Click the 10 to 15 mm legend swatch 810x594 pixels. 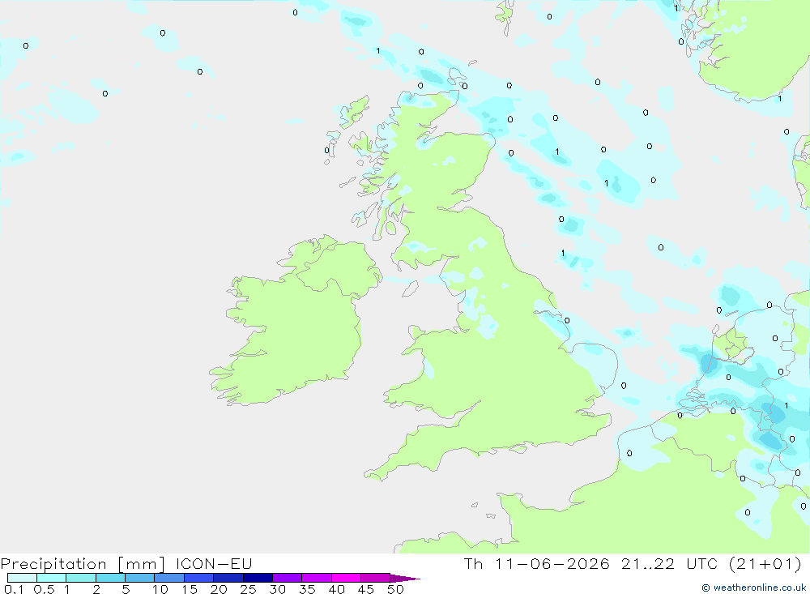(x=169, y=578)
